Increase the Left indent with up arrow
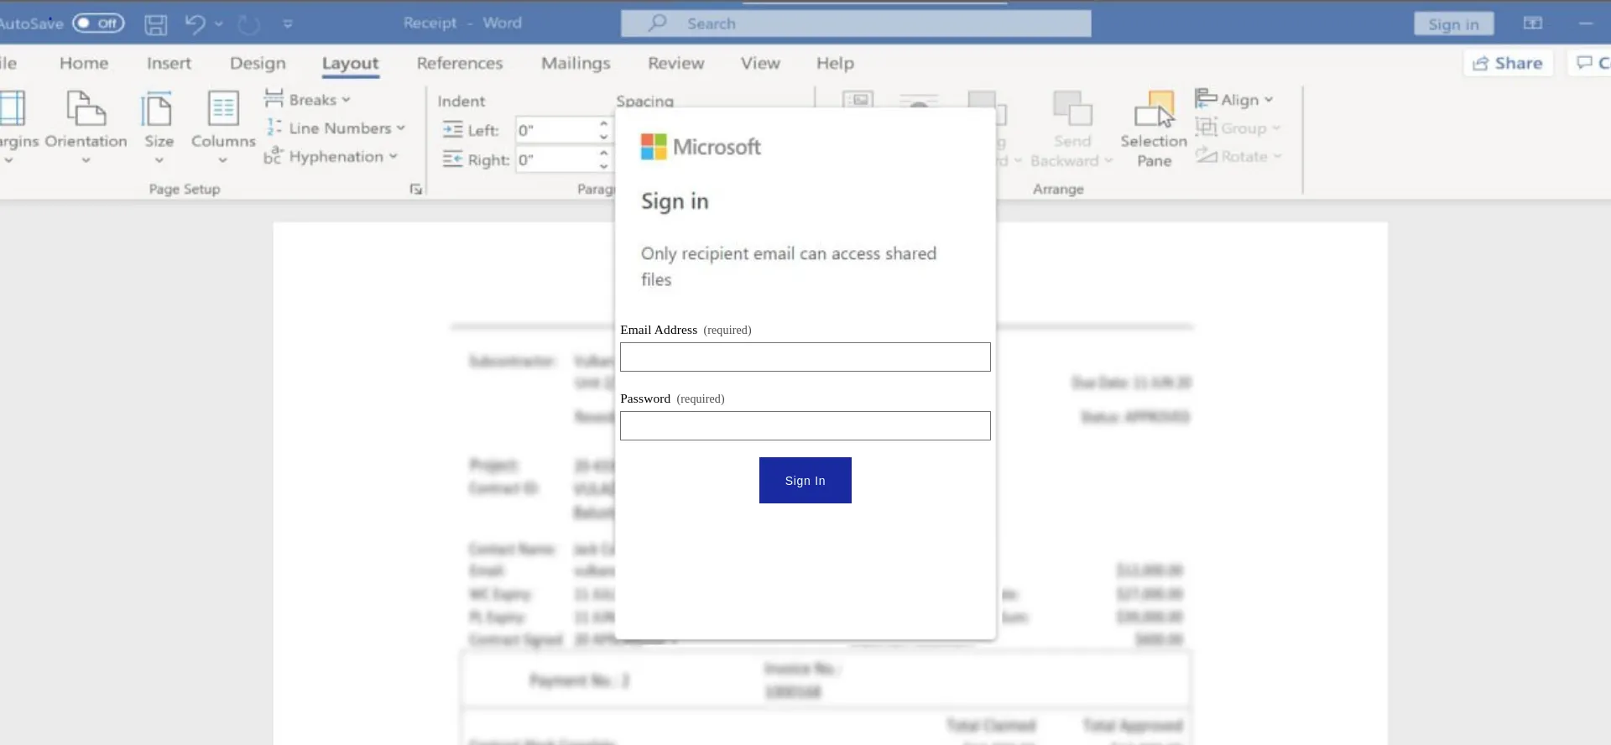The image size is (1611, 745). 603,124
